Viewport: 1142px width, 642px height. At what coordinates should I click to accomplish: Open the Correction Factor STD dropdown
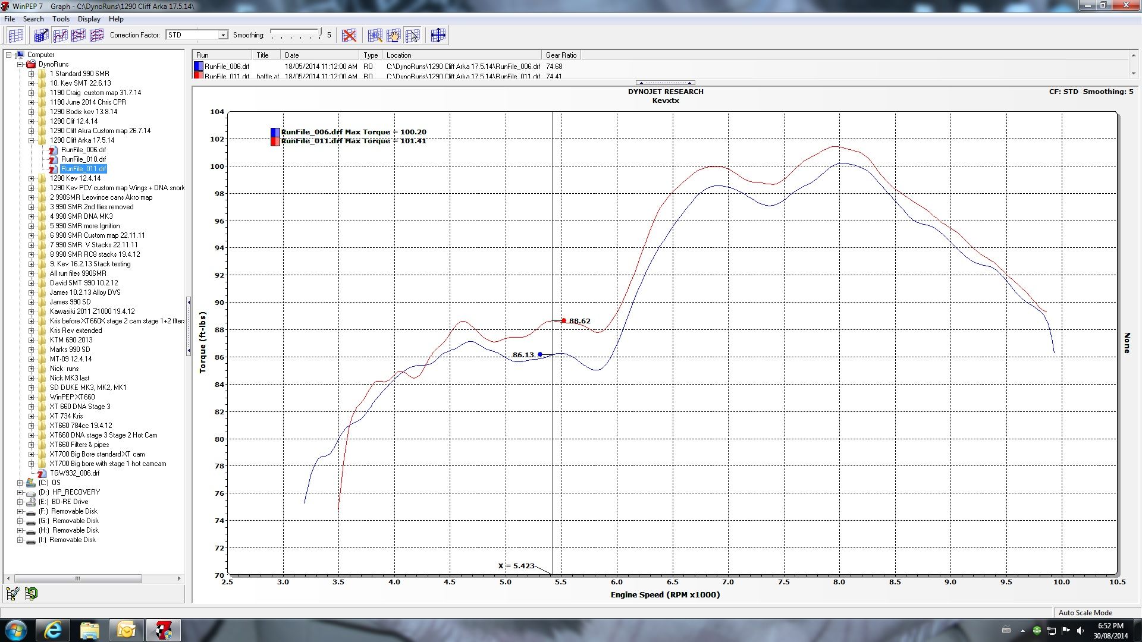(x=223, y=35)
